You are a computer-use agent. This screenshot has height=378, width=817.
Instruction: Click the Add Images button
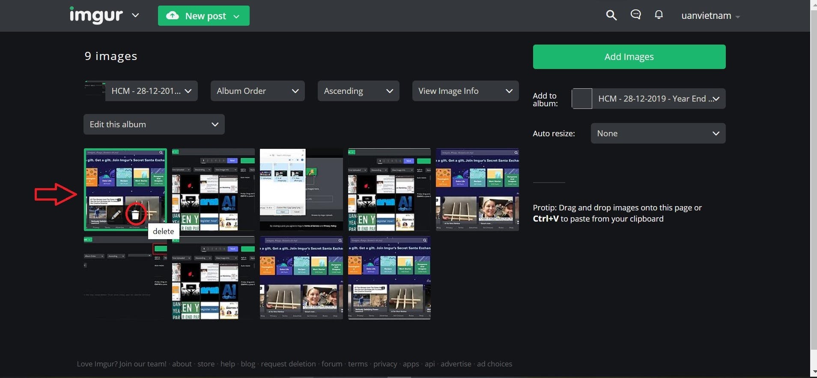(629, 57)
